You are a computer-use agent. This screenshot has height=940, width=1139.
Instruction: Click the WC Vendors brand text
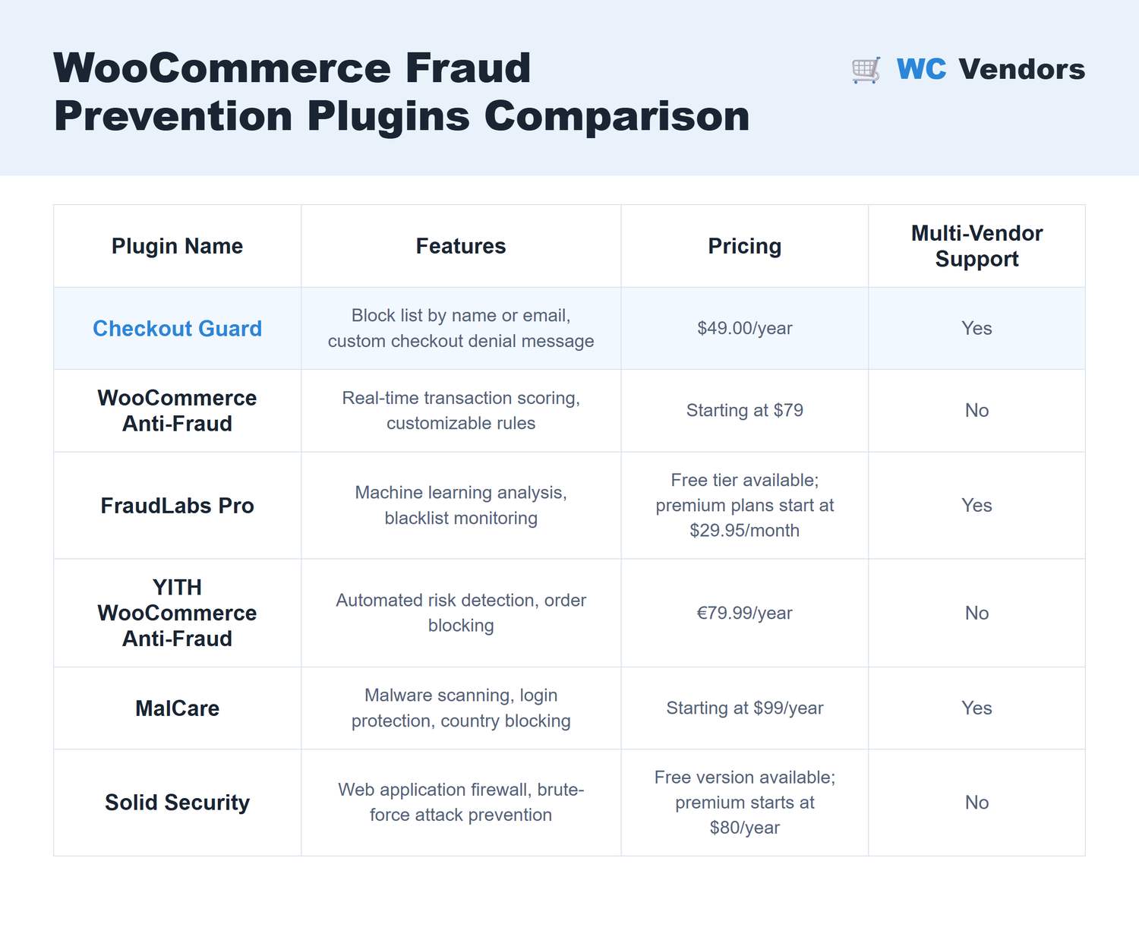[x=991, y=69]
